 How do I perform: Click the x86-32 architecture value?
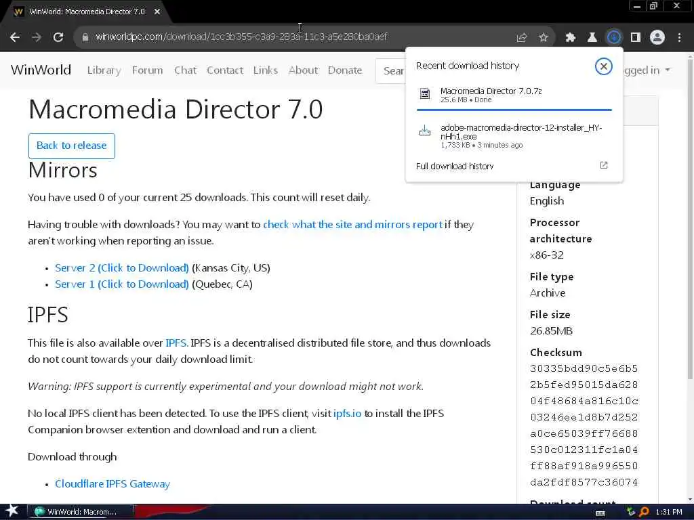click(x=547, y=255)
